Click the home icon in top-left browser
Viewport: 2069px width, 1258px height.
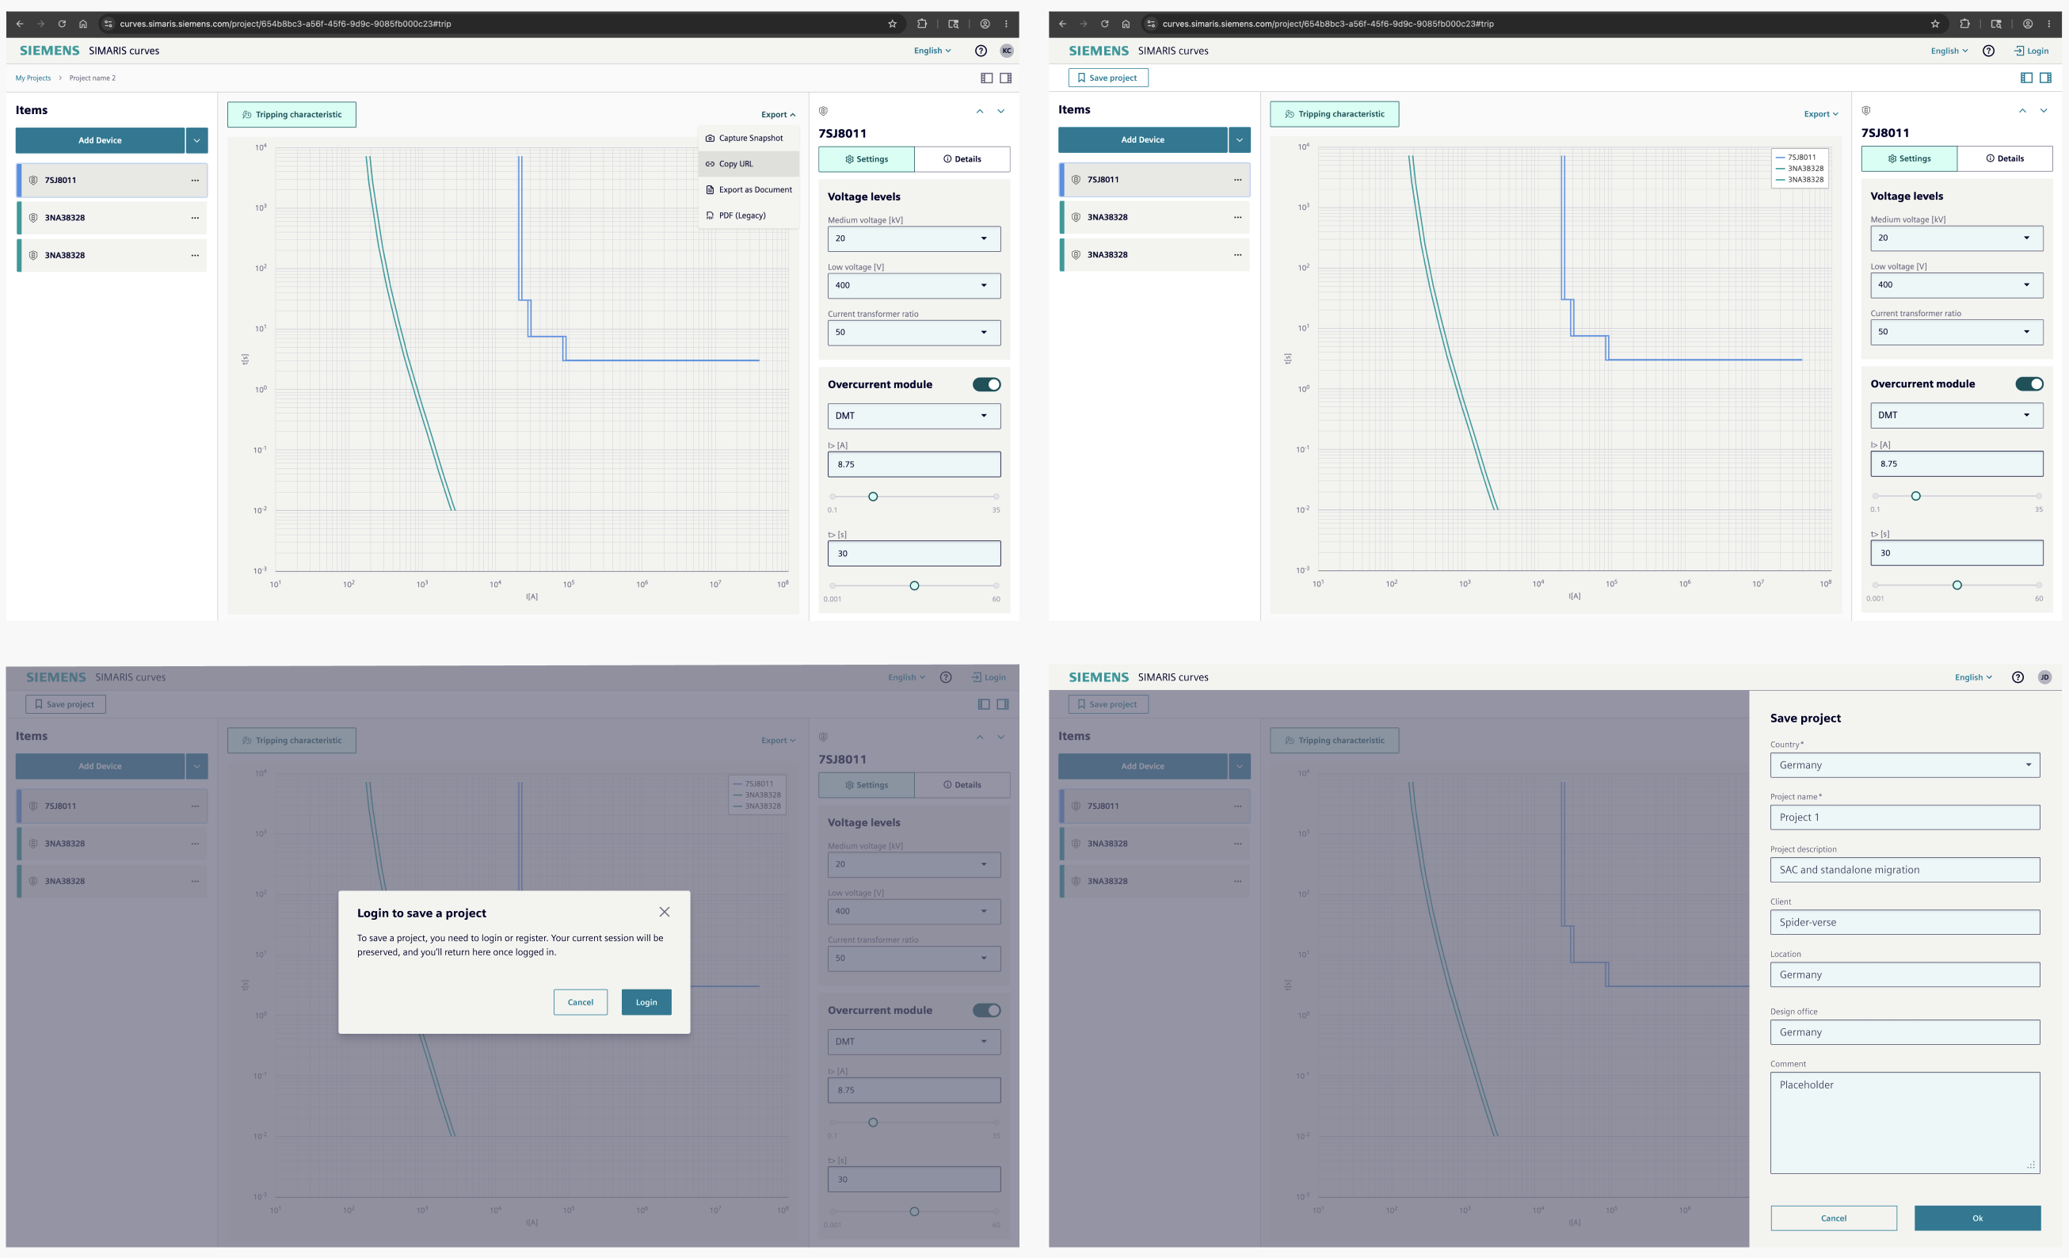82,24
